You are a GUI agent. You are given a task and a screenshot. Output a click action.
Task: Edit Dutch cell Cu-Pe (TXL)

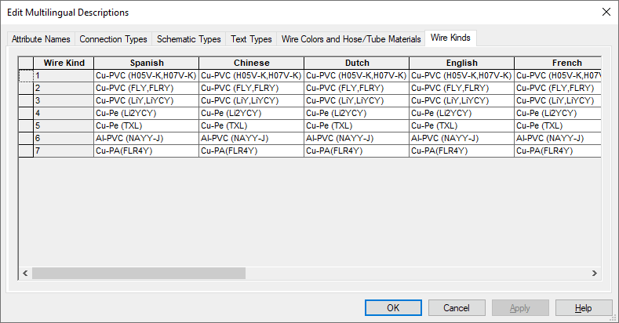[357, 125]
